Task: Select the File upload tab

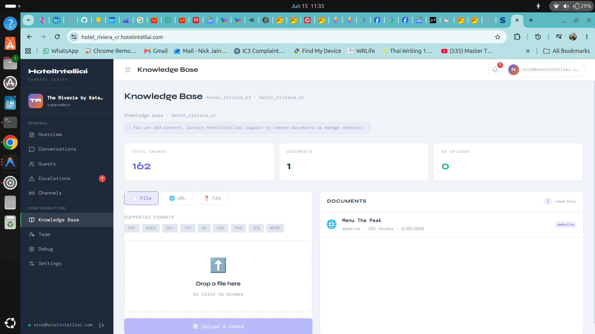Action: point(141,198)
